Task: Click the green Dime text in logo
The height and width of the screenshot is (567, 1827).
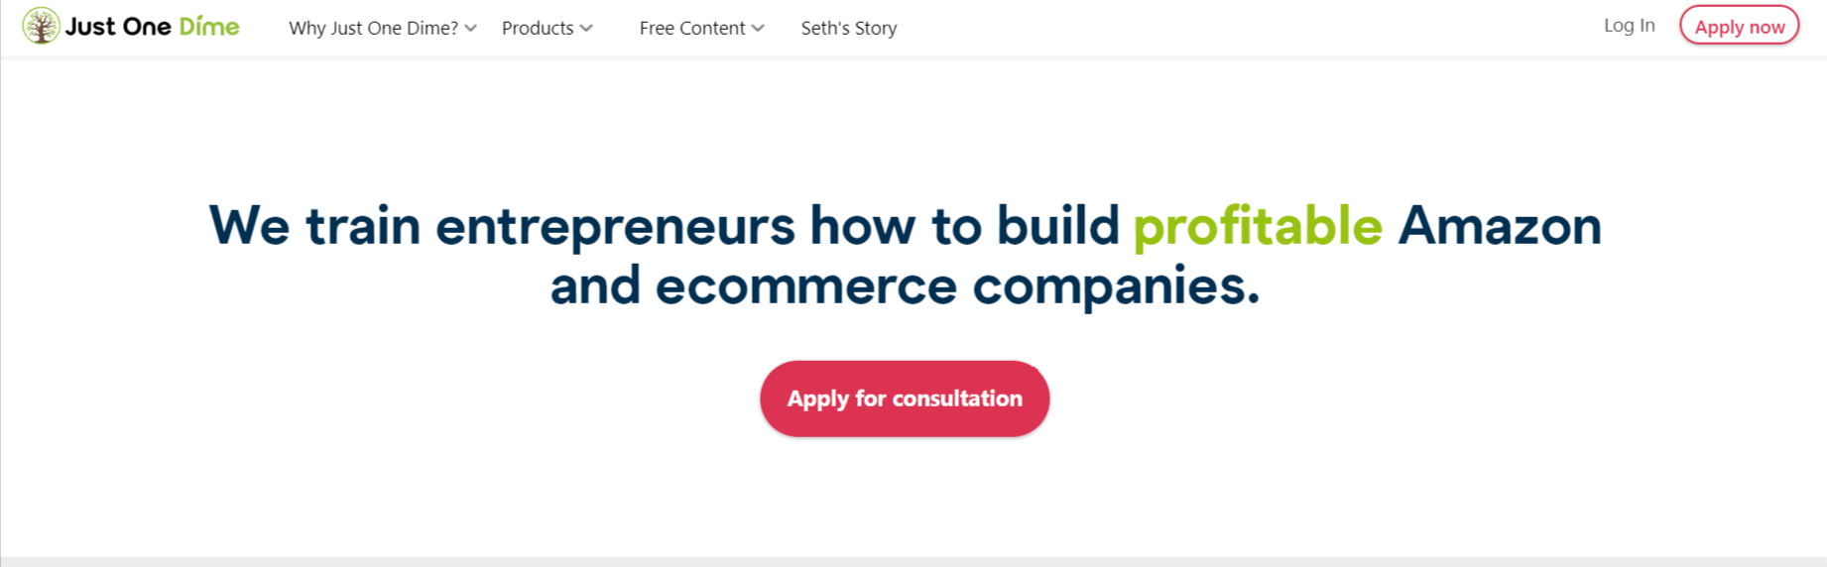Action: pos(209,27)
